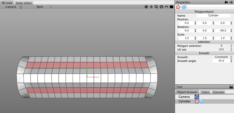Select the blue material icon in Properties header
Screen dimensions: 234x113
point(184,7)
